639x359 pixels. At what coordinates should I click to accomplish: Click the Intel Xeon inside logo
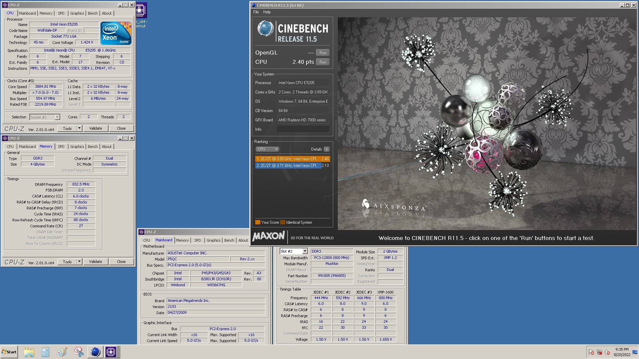(116, 33)
